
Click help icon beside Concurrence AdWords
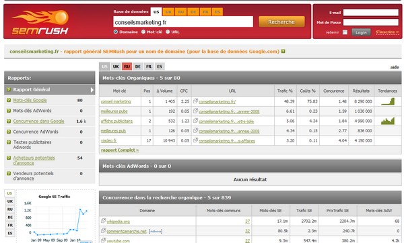click(9, 132)
